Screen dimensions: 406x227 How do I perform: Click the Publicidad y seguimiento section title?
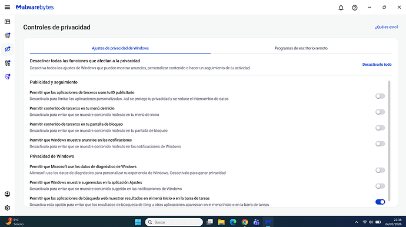click(x=54, y=82)
